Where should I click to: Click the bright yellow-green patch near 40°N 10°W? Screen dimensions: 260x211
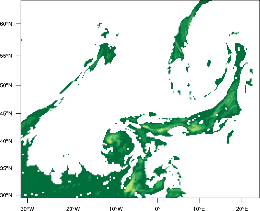pyautogui.click(x=110, y=141)
